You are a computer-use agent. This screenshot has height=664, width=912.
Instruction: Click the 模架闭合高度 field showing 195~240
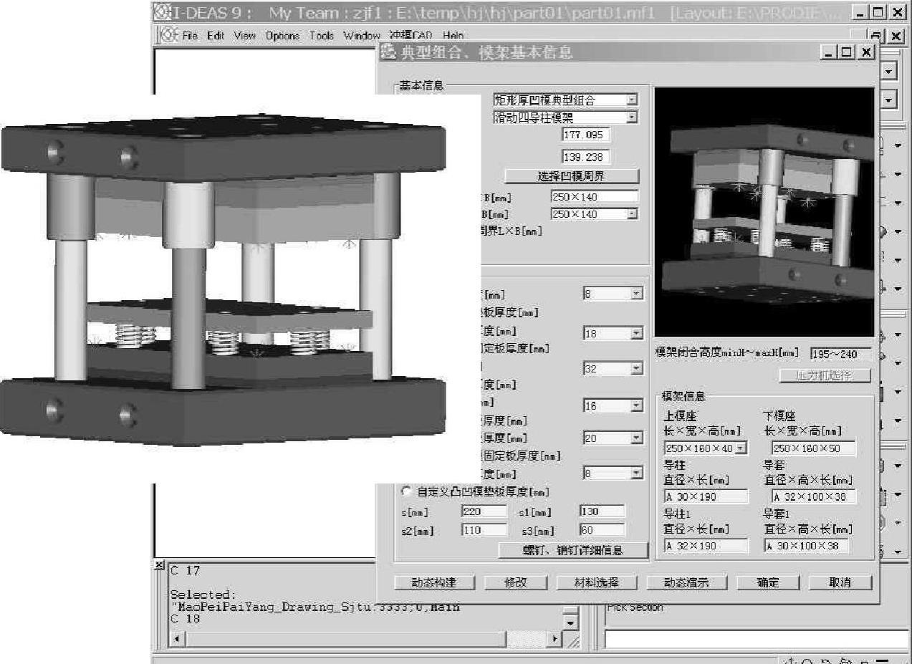click(841, 354)
